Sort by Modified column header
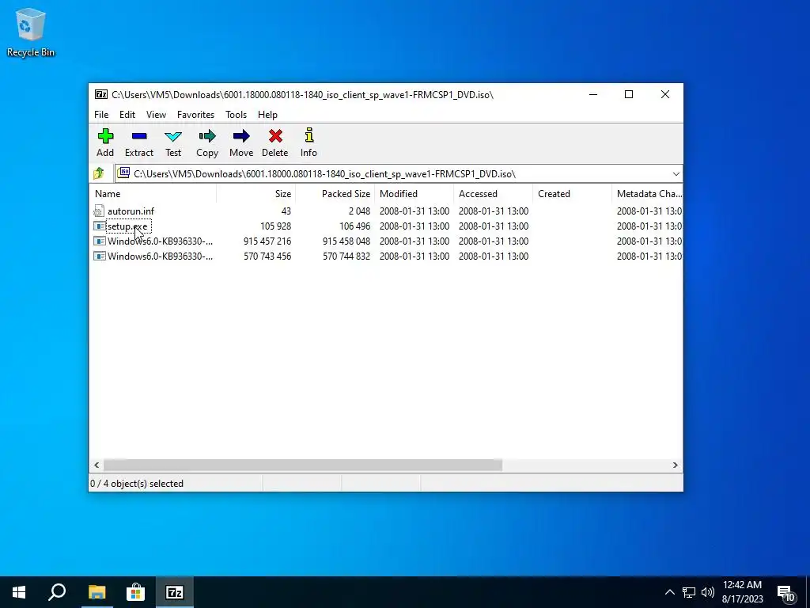The height and width of the screenshot is (608, 810). click(x=414, y=194)
